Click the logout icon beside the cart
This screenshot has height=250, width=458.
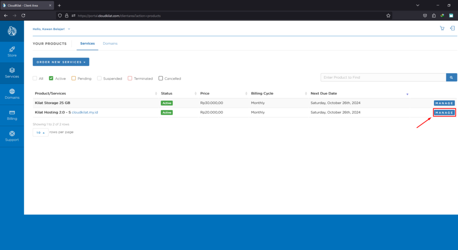452,28
